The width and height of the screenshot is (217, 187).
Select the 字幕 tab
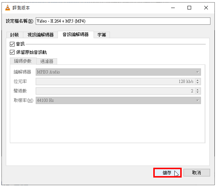click(x=102, y=35)
